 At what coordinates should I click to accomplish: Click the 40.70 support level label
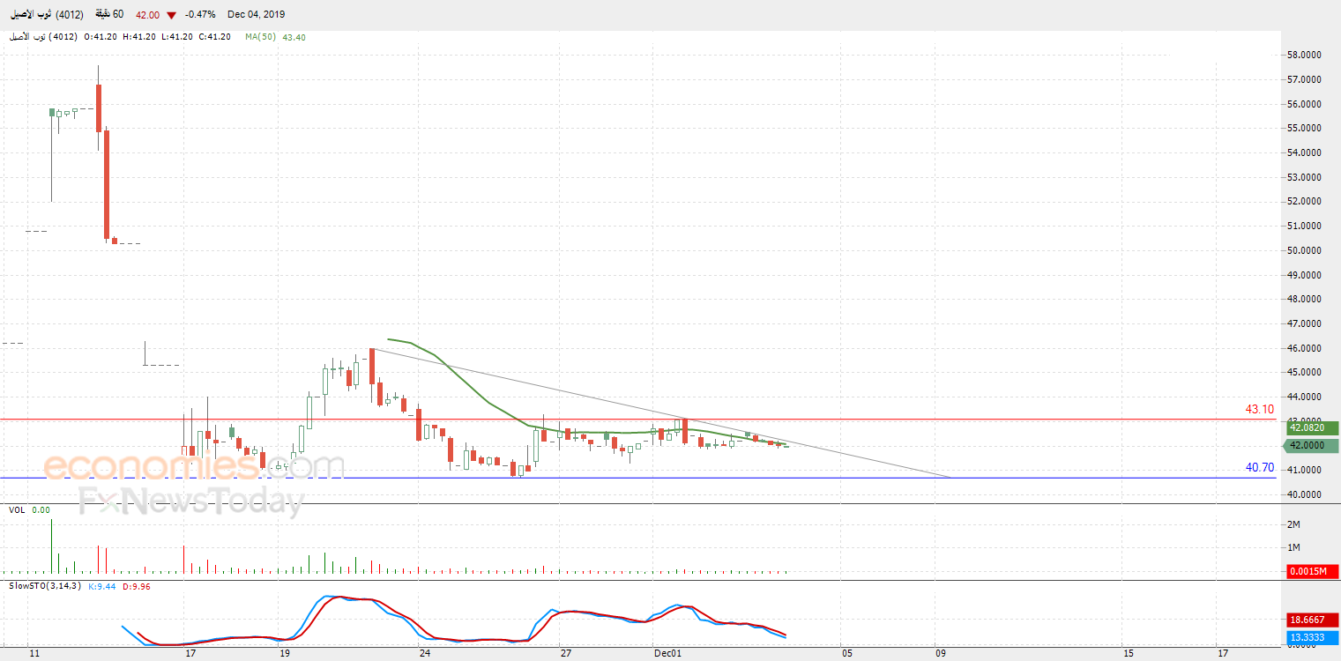(1259, 468)
